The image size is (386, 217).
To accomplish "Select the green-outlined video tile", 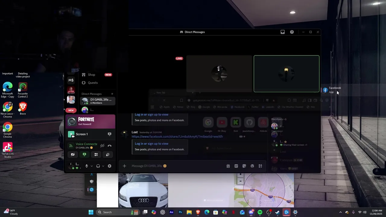I will pyautogui.click(x=286, y=74).
